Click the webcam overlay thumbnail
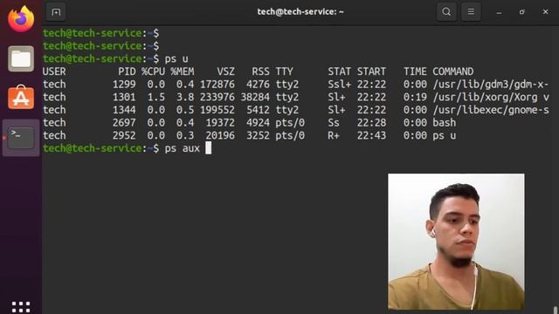559x314 pixels. pos(456,242)
